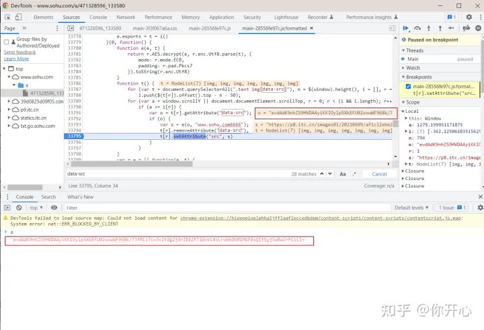
Task: Clear console icon
Action: pos(20,208)
